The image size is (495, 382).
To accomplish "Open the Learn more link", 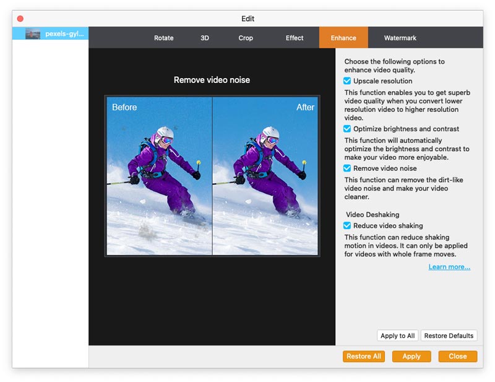I will coord(449,267).
